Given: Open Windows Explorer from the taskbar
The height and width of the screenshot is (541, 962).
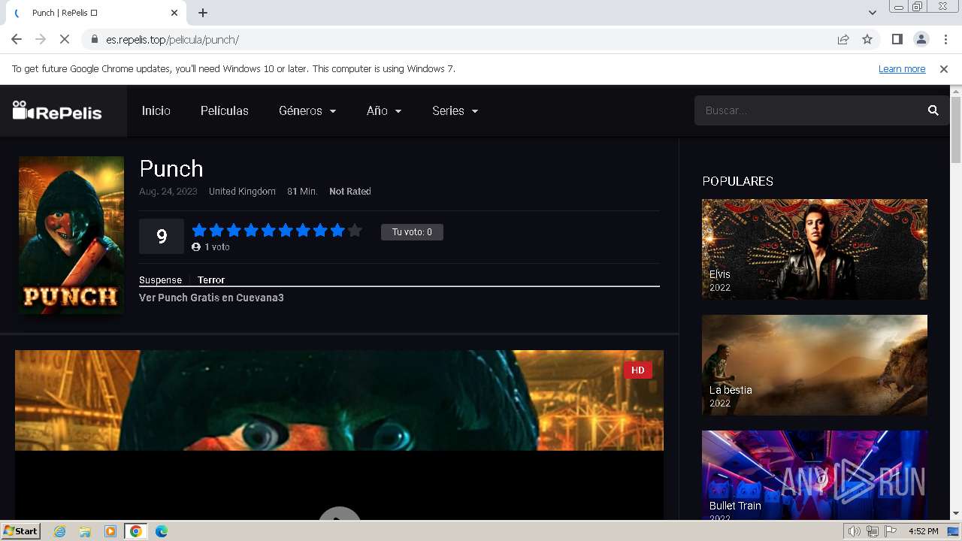Looking at the screenshot, I should pyautogui.click(x=85, y=531).
